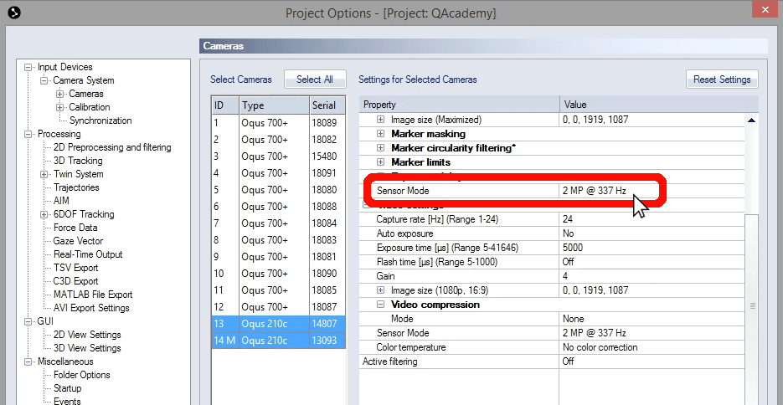Select camera 12 with serial 18087

(278, 307)
